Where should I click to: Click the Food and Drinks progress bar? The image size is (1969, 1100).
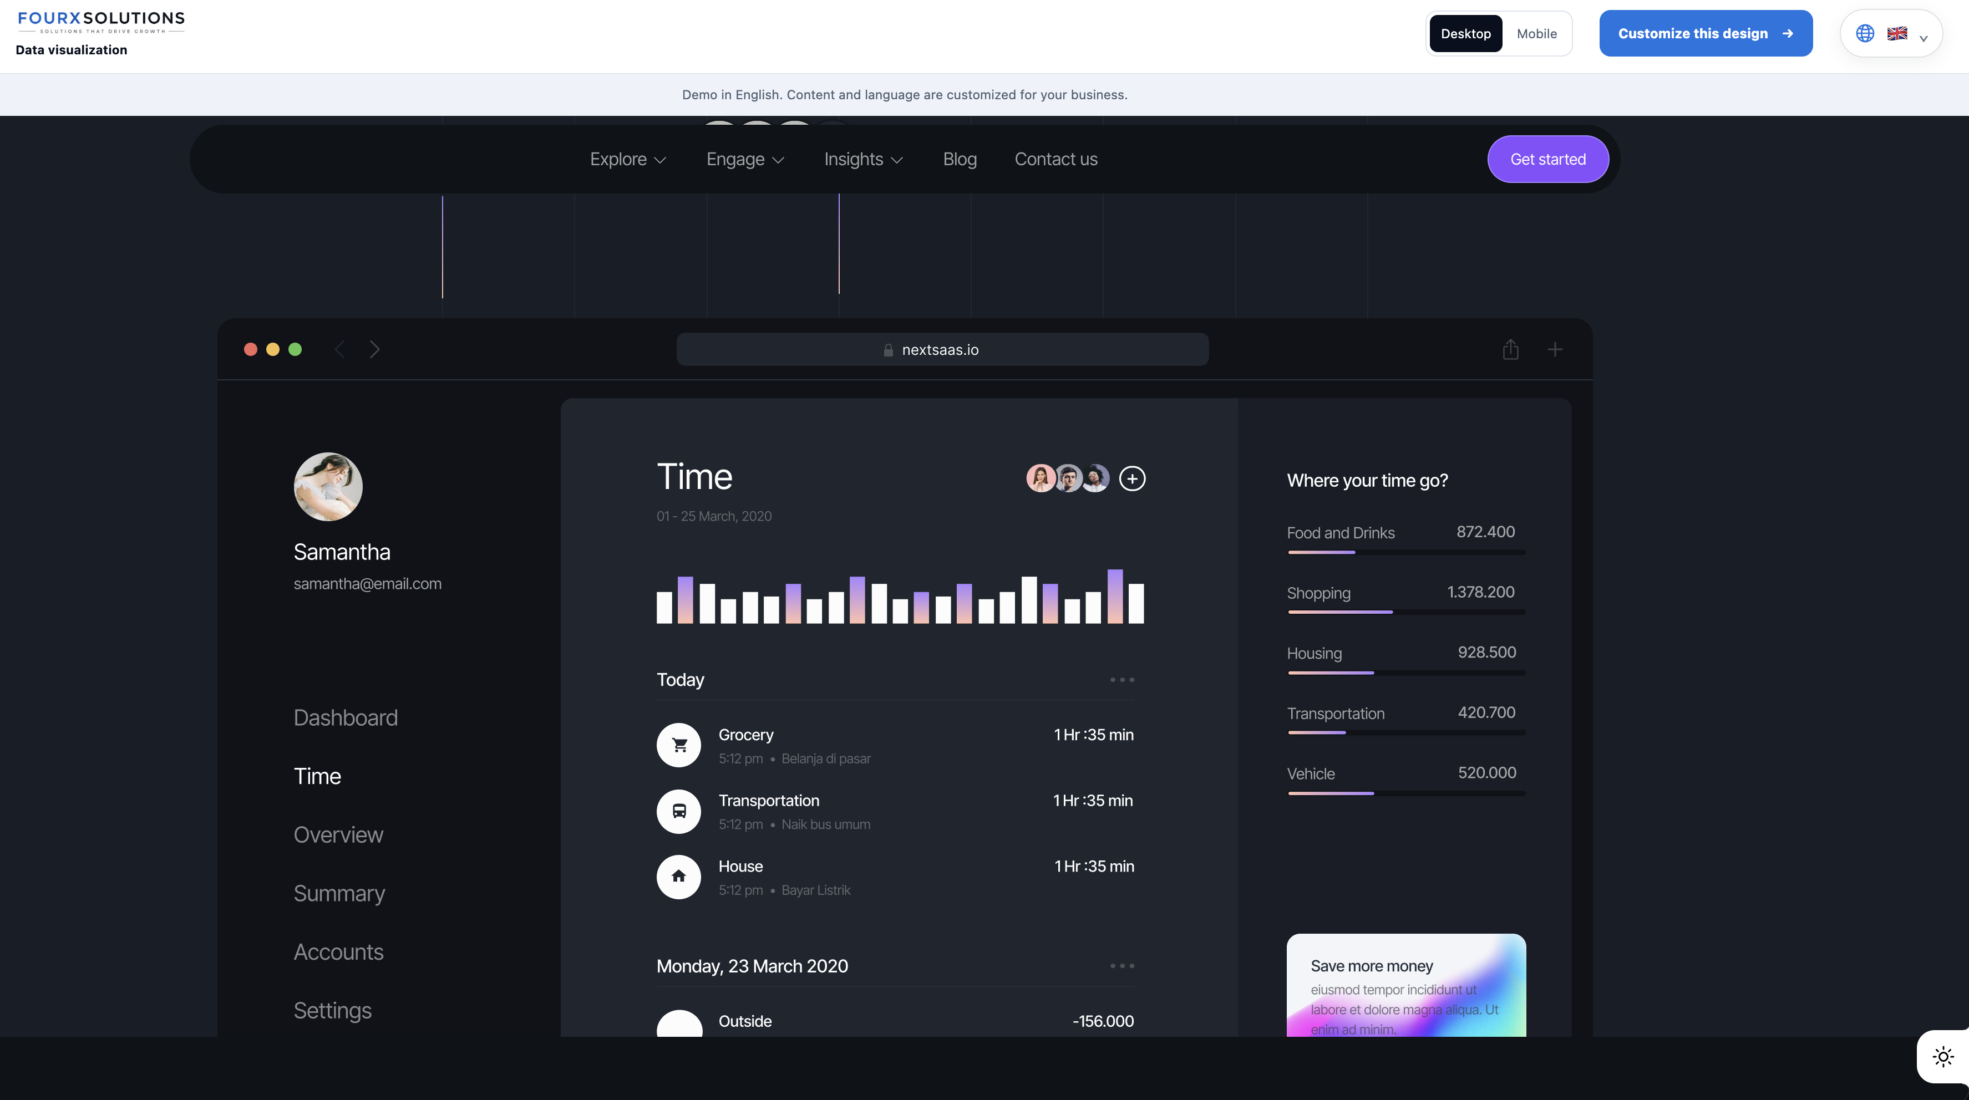1405,552
